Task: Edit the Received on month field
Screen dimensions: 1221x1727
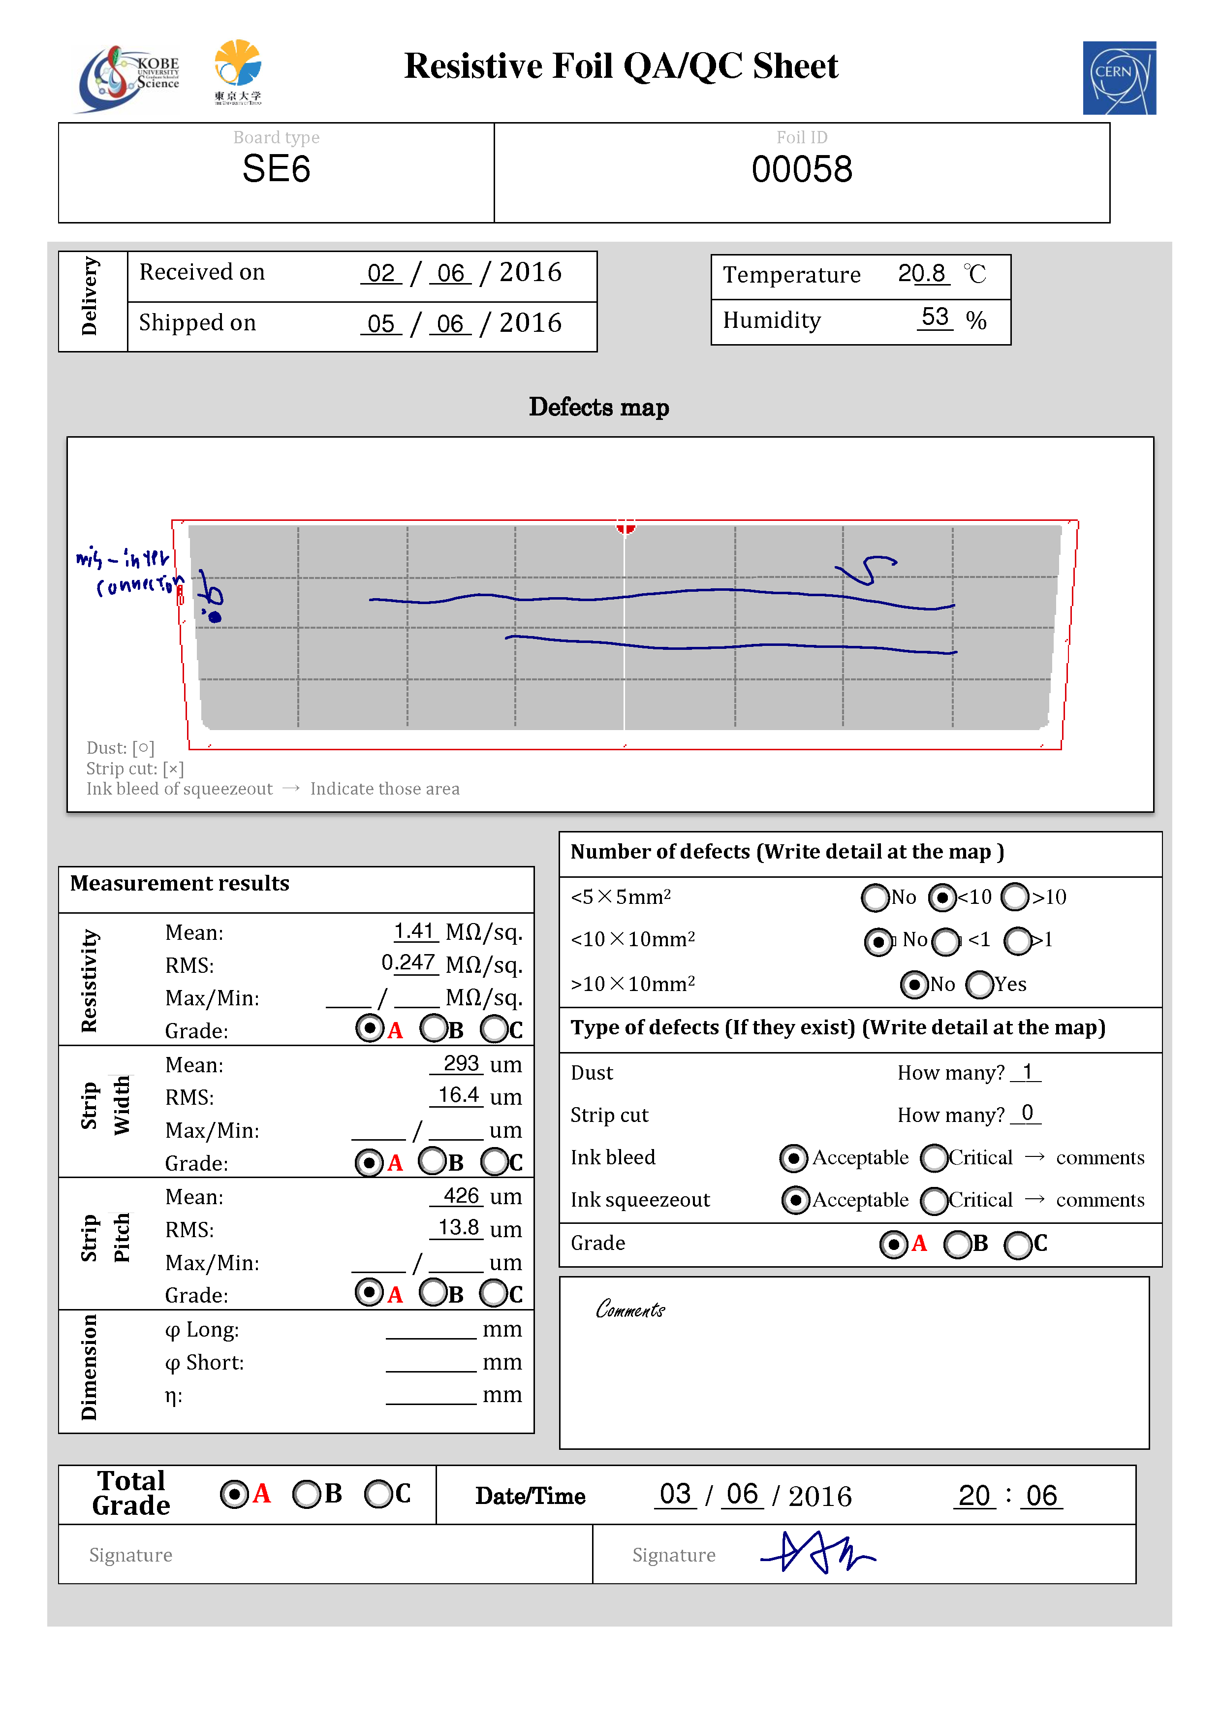Action: click(450, 273)
